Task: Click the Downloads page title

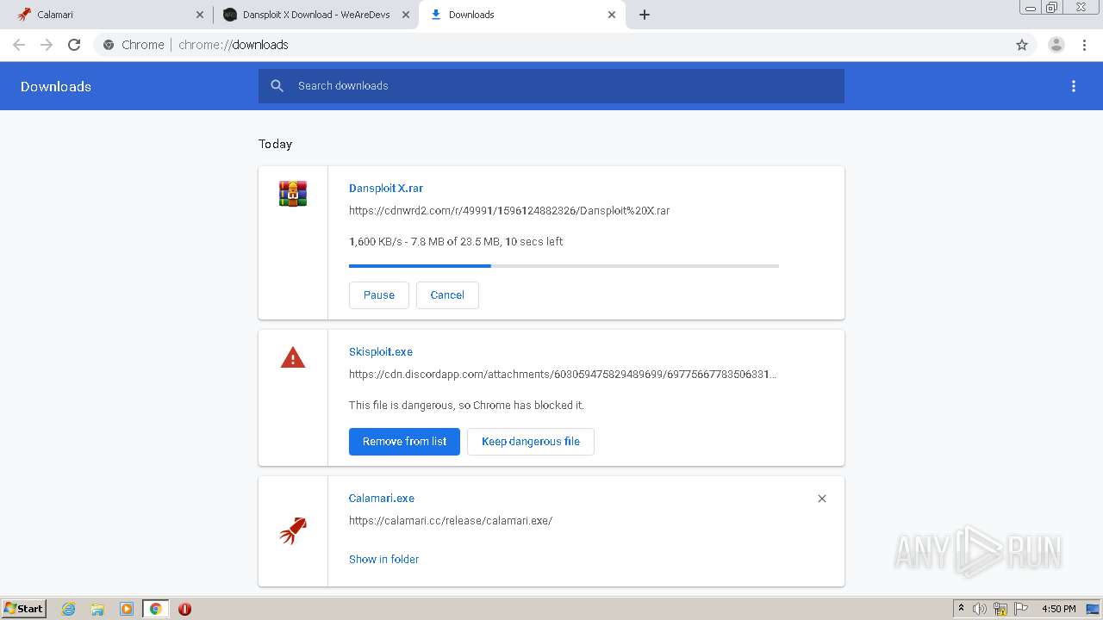Action: click(56, 86)
